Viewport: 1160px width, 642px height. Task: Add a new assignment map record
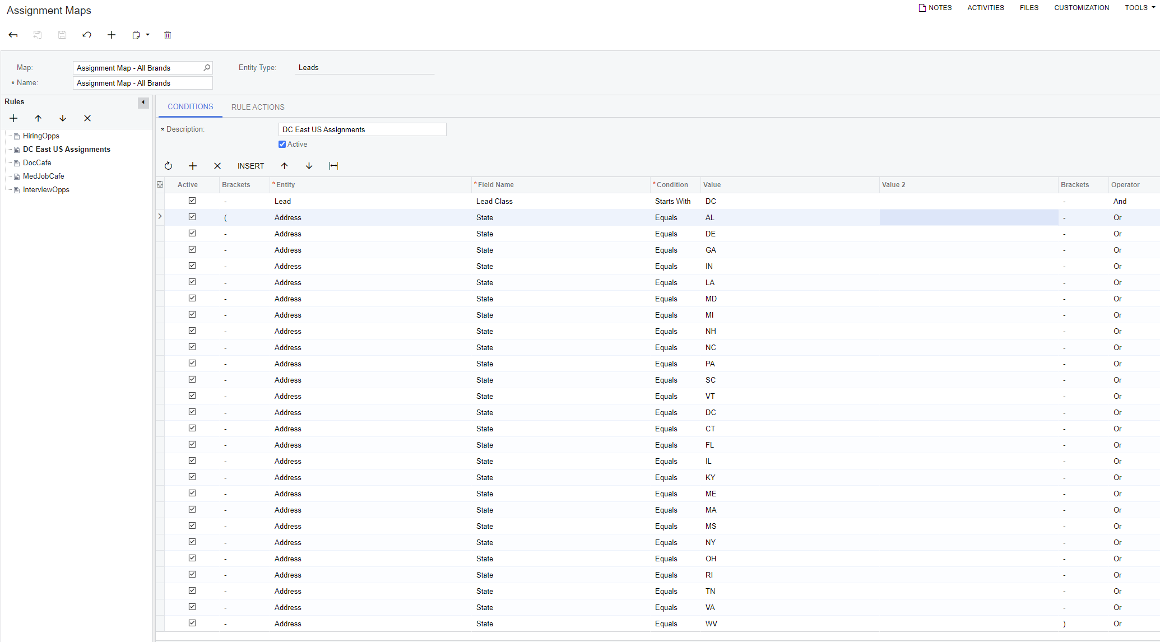(112, 35)
